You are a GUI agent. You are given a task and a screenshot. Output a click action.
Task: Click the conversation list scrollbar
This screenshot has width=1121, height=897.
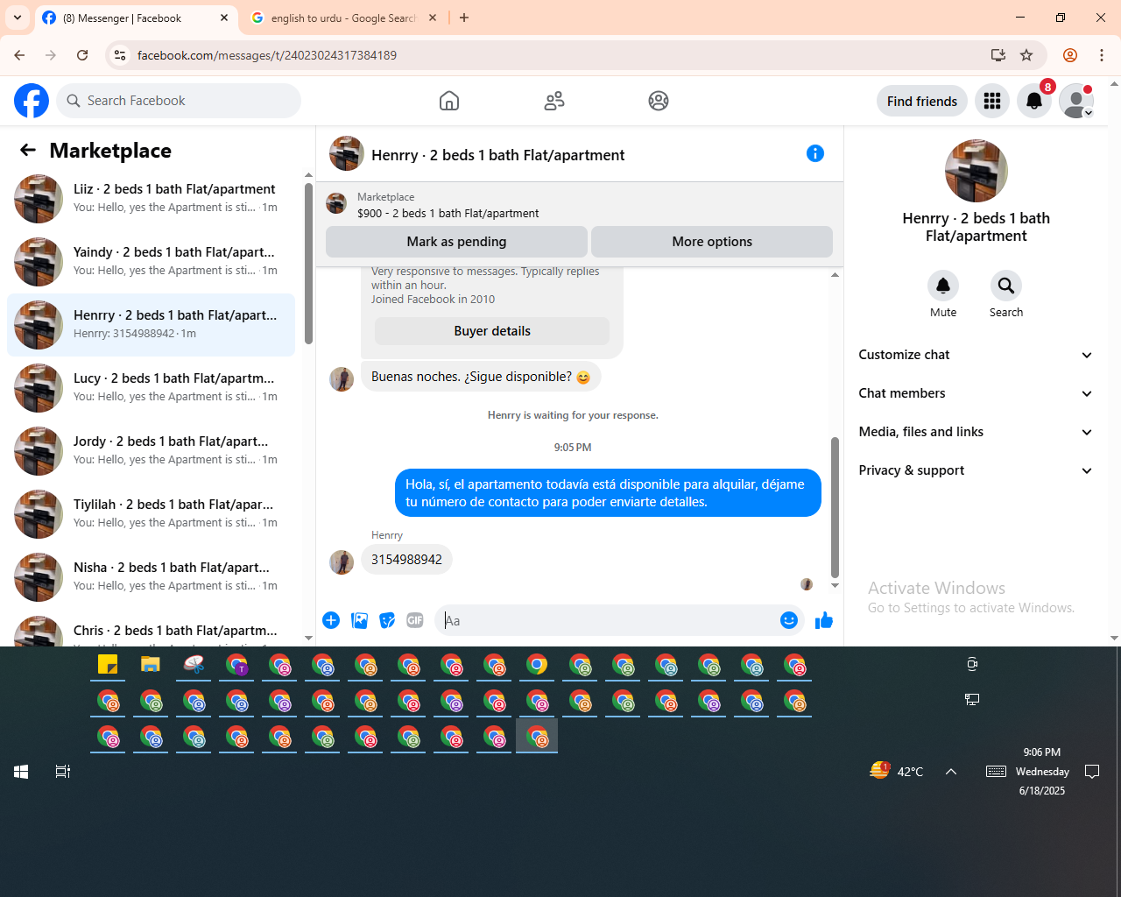(308, 264)
